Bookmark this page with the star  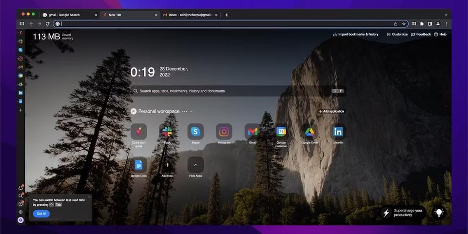tap(404, 24)
